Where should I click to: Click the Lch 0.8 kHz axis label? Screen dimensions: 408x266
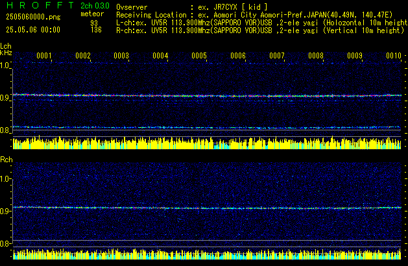(5, 130)
